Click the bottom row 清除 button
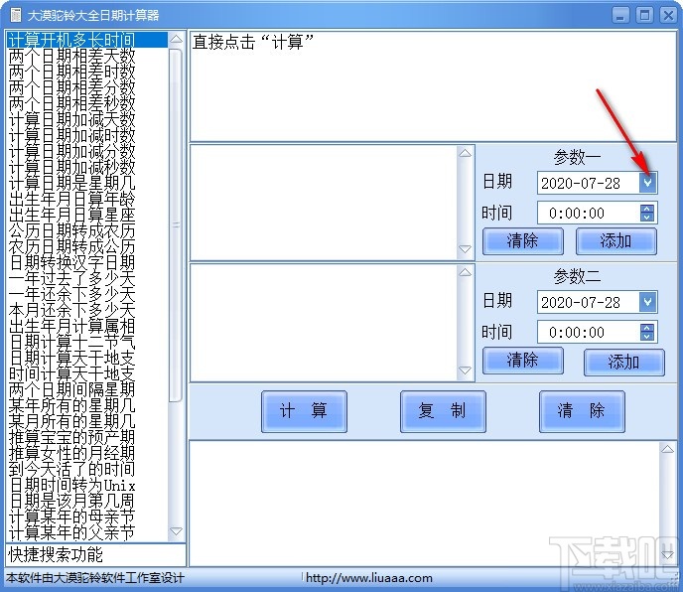Viewport: 683px width, 592px height. click(x=582, y=411)
